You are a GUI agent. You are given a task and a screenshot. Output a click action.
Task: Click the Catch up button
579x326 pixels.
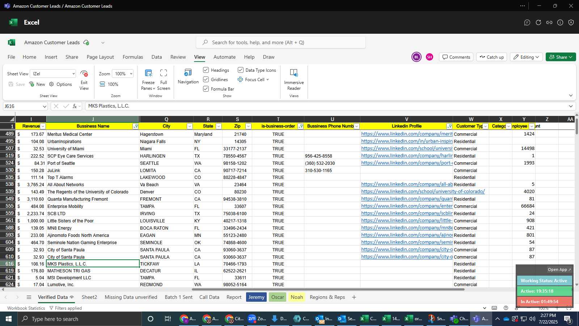(x=492, y=57)
